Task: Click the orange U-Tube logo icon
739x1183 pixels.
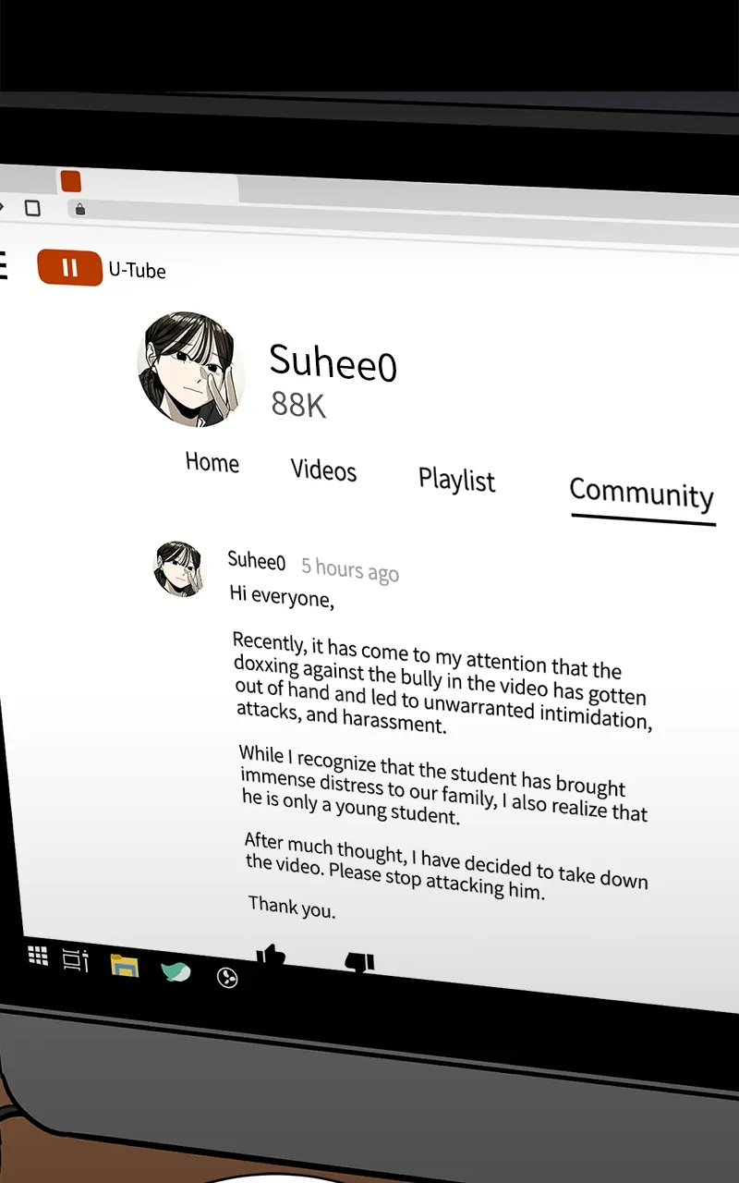Action: click(x=69, y=268)
